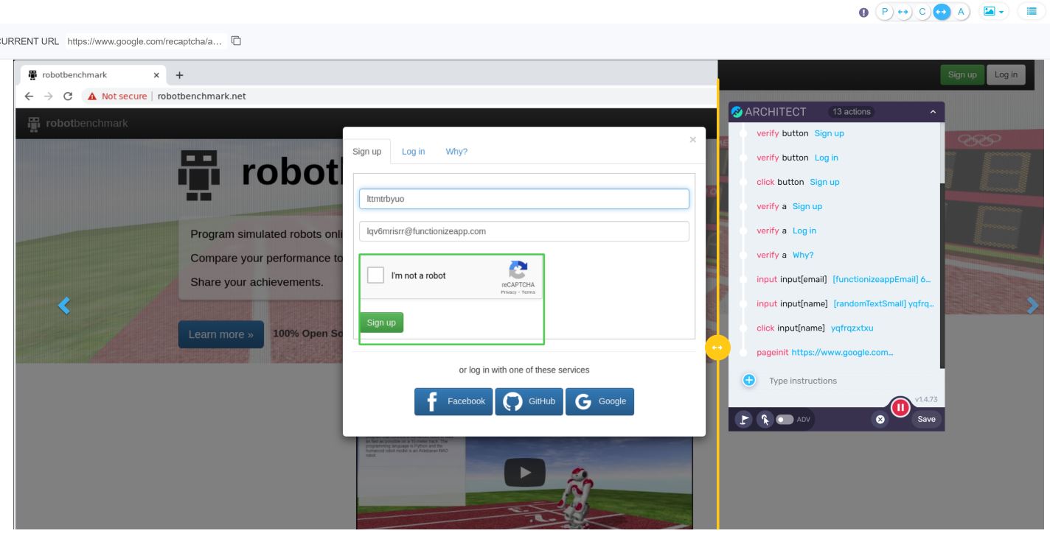1050x539 pixels.
Task: Switch to the Log in tab in dialog
Action: pos(413,152)
